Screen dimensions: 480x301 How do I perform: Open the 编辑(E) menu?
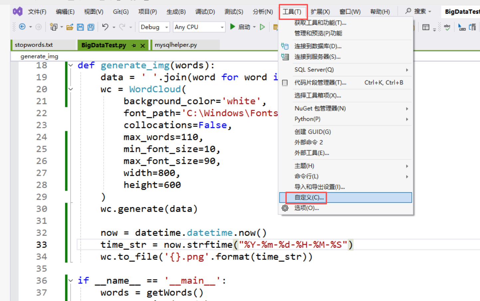pos(65,12)
